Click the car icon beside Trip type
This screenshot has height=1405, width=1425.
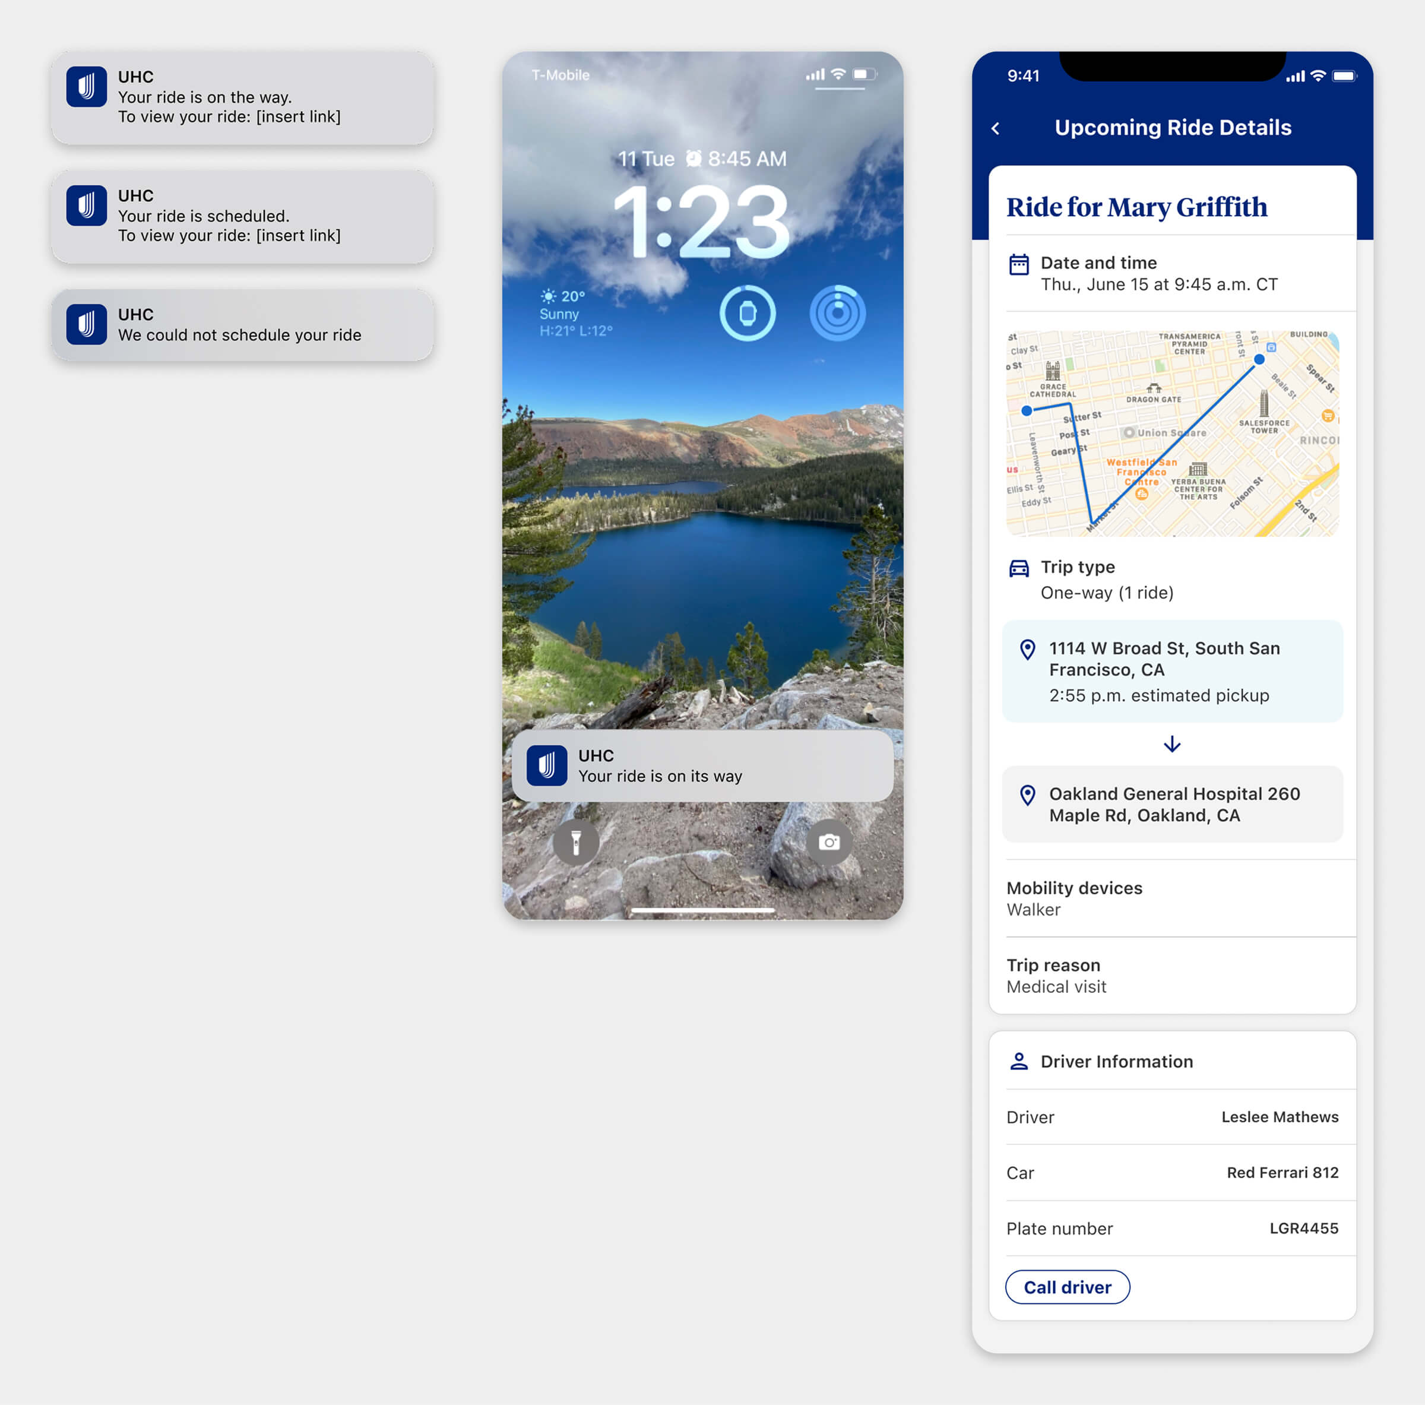[x=1019, y=568]
